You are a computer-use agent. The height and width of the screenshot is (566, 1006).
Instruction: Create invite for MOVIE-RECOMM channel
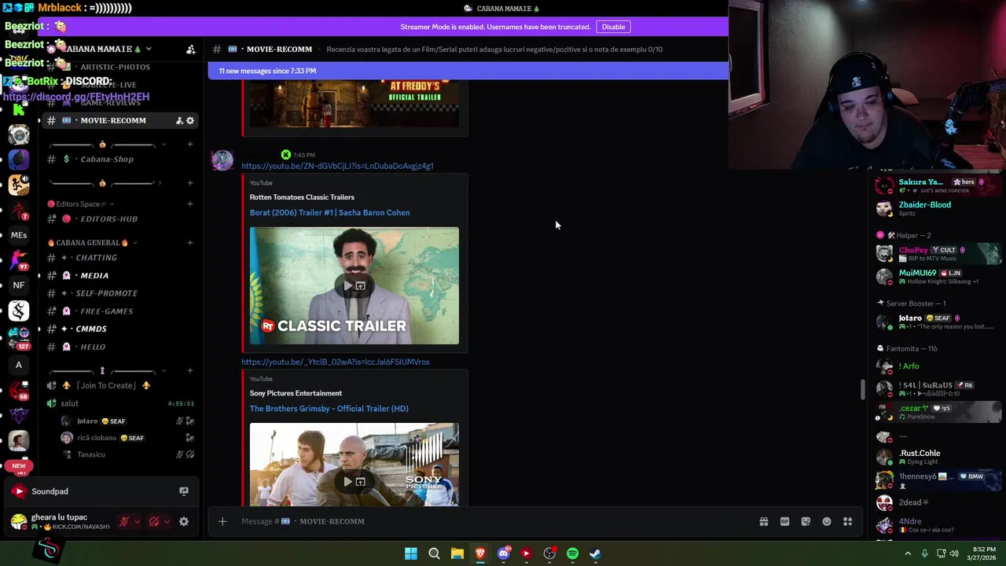tap(179, 120)
